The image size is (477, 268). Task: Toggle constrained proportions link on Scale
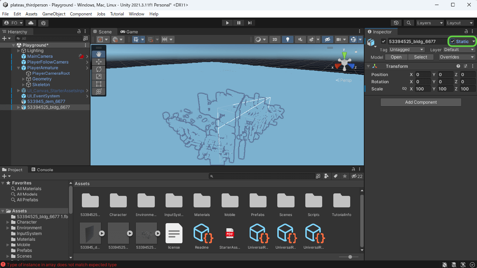pos(404,89)
